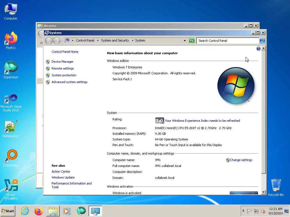The image size is (290, 217).
Task: Open Help with the question mark icon
Action: click(258, 49)
